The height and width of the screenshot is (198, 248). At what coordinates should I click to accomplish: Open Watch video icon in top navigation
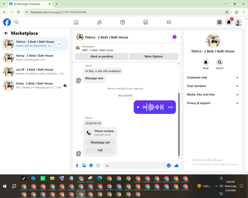(x=123, y=22)
